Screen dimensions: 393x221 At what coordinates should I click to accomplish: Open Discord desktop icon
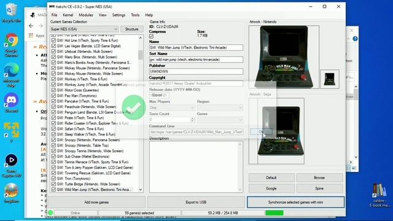click(11, 103)
